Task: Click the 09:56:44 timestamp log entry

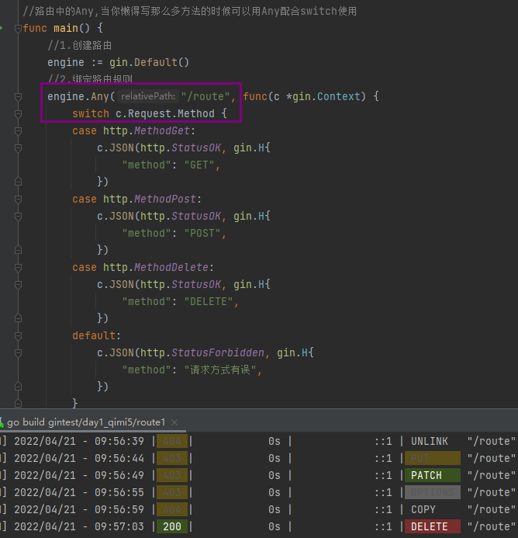Action: click(x=119, y=458)
